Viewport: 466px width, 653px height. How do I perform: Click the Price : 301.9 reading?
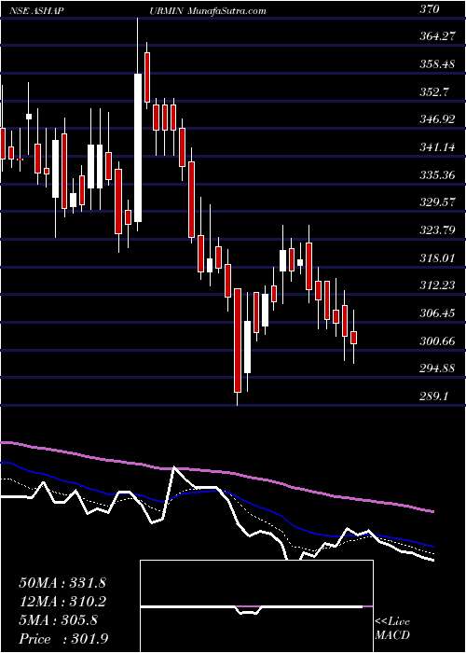[x=63, y=639]
